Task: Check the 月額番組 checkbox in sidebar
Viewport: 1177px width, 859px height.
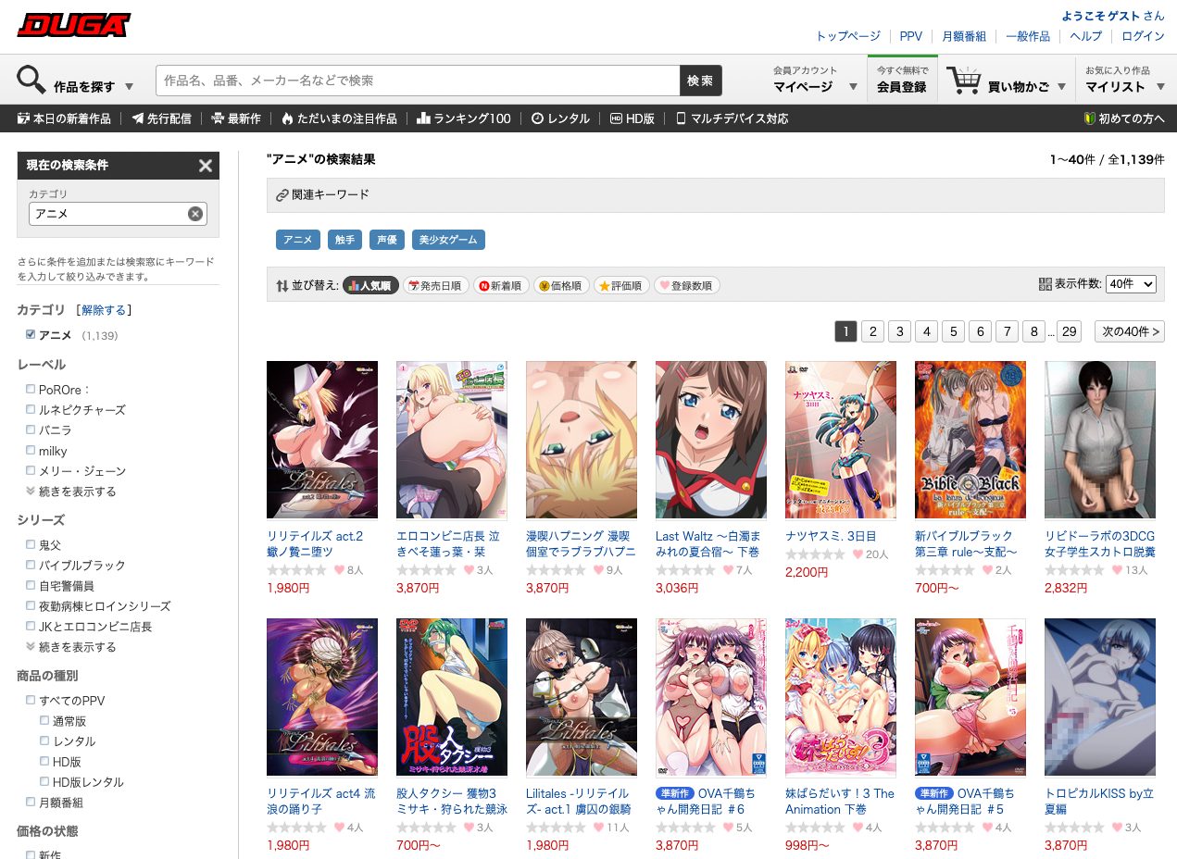Action: [31, 803]
